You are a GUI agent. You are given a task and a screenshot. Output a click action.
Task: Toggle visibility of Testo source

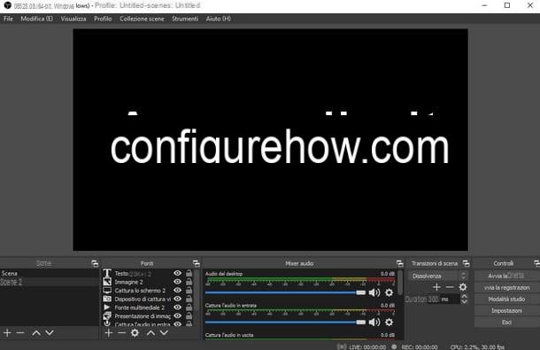[177, 273]
